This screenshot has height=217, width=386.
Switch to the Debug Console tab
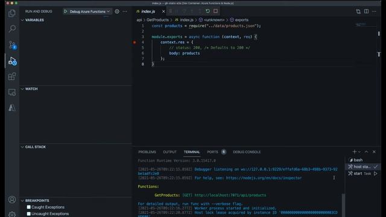[x=247, y=152]
